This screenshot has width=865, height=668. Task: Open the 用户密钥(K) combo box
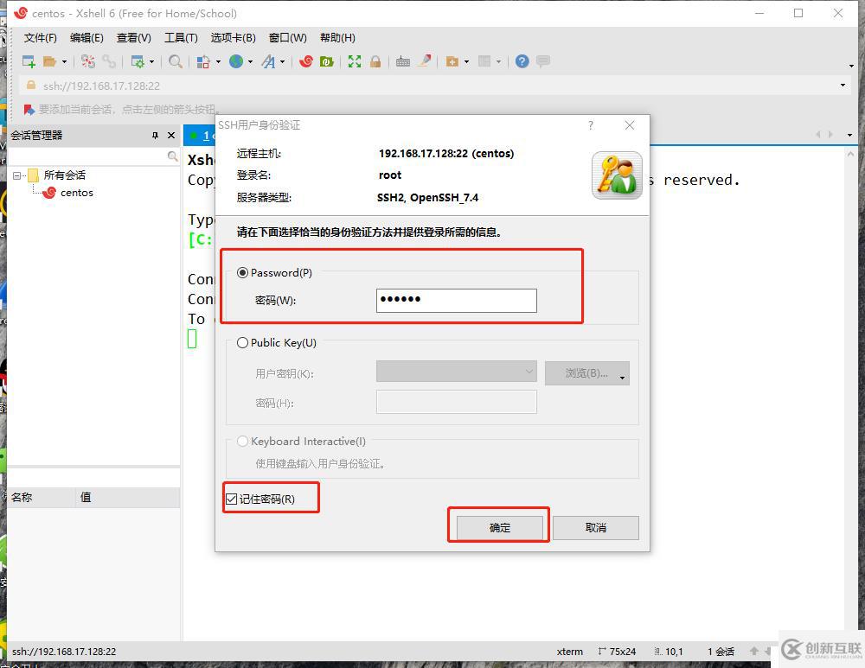(456, 372)
